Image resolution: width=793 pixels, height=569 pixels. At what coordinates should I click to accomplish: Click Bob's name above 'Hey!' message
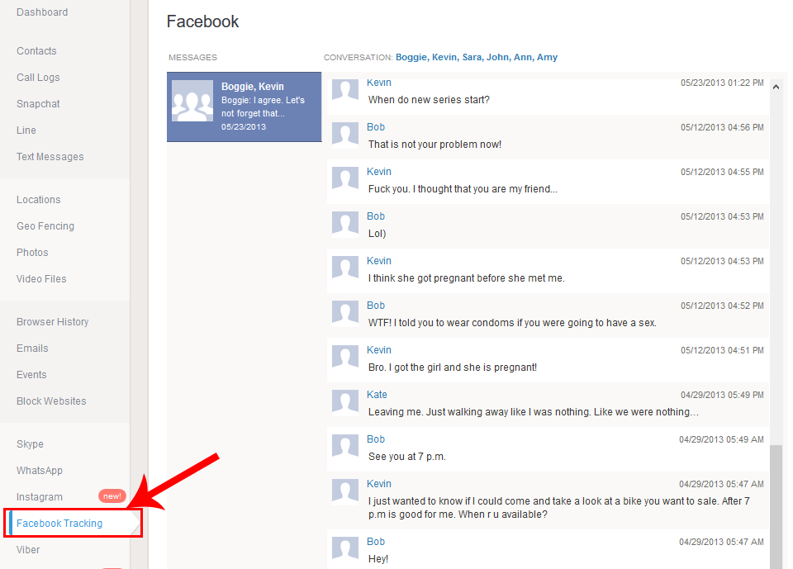tap(376, 541)
